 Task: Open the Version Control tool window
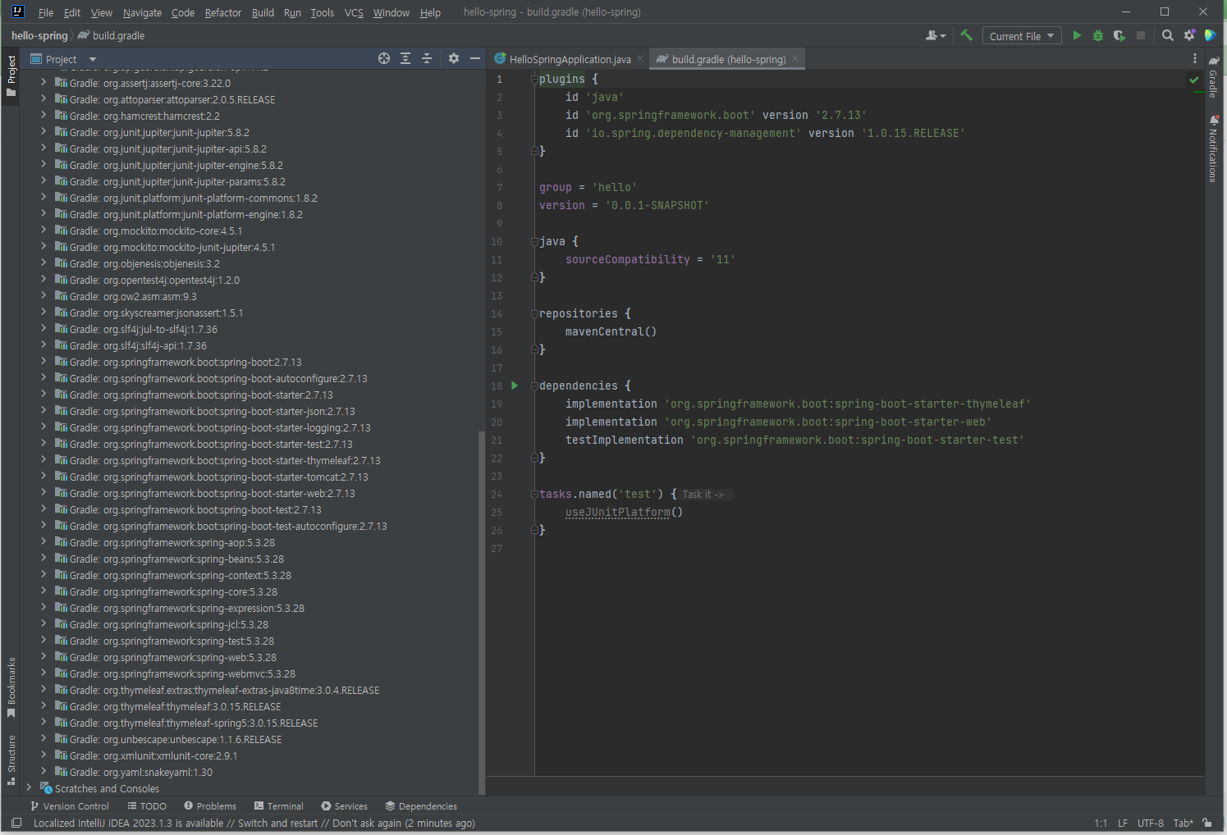point(70,806)
